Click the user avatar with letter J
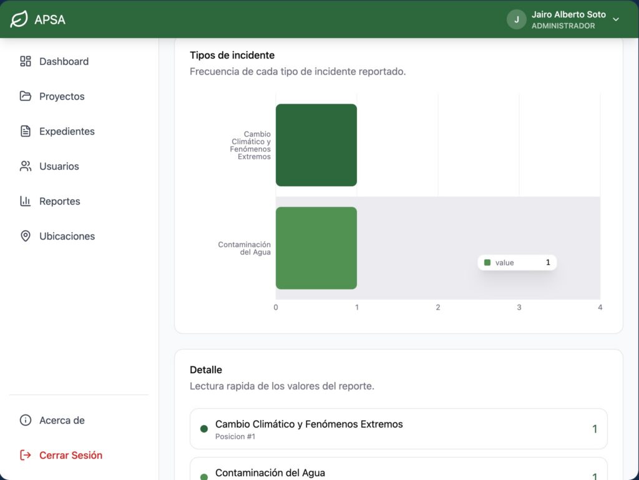 tap(516, 19)
